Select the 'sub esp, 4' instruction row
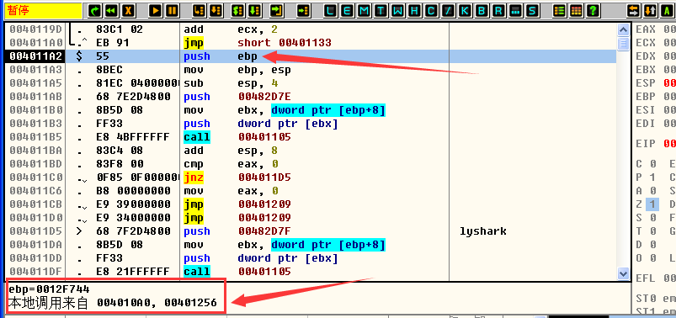This screenshot has height=318, width=676. click(311, 83)
